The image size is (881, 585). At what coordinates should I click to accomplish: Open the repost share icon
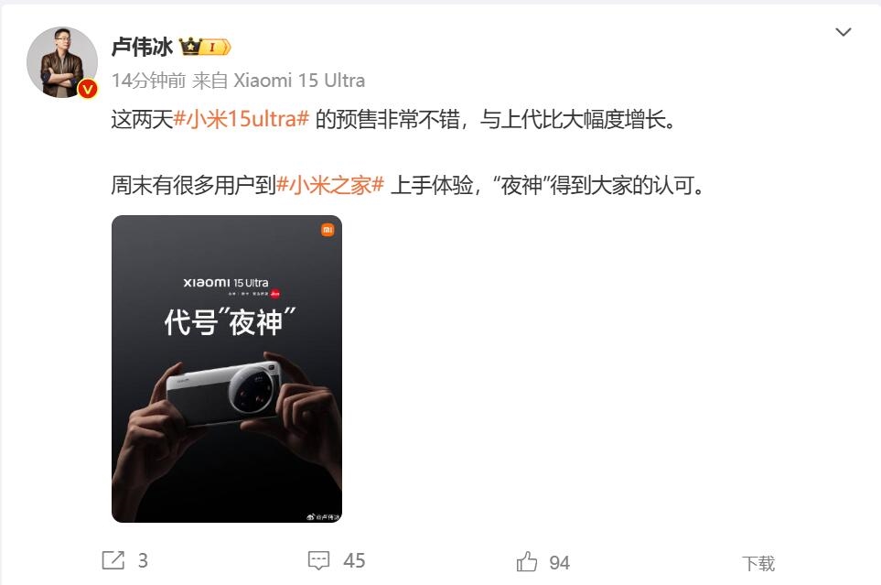point(113,560)
